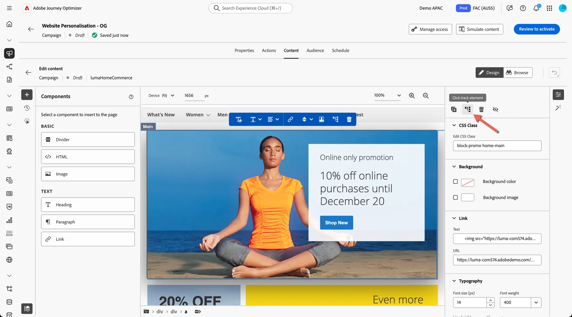The image size is (572, 317).
Task: Open the app switcher grid
Action: pyautogui.click(x=549, y=8)
